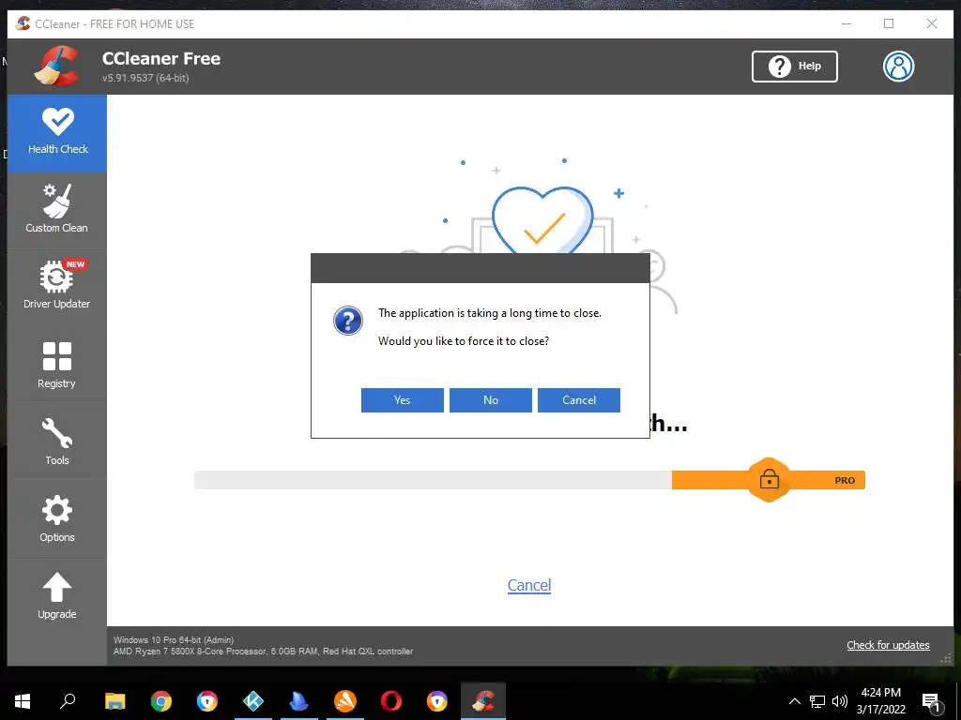
Task: Open the Registry cleaner section
Action: [x=57, y=365]
